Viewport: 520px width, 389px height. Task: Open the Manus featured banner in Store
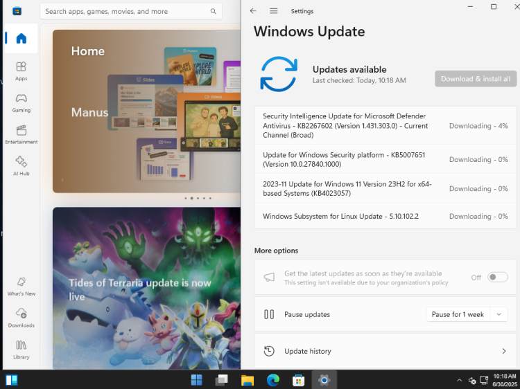tap(146, 111)
